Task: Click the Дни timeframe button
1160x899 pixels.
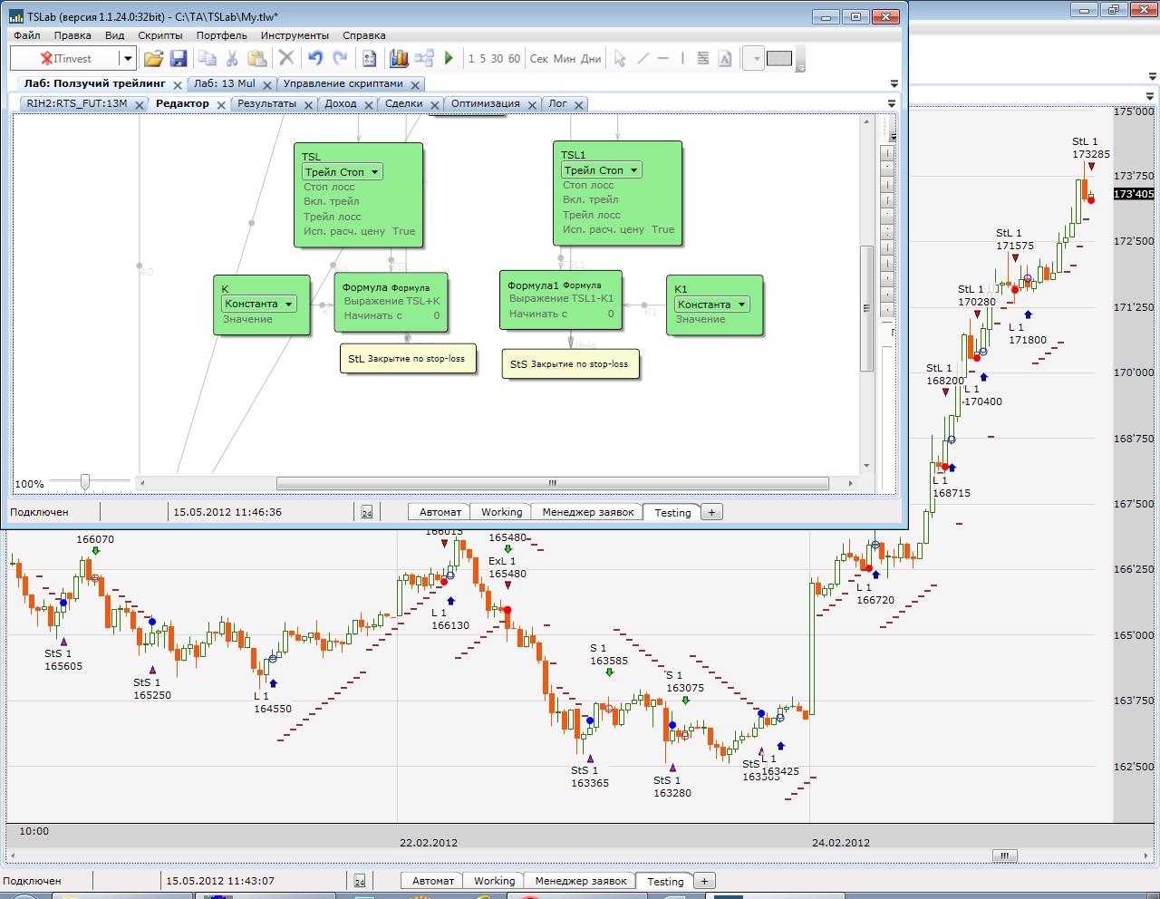Action: [591, 59]
